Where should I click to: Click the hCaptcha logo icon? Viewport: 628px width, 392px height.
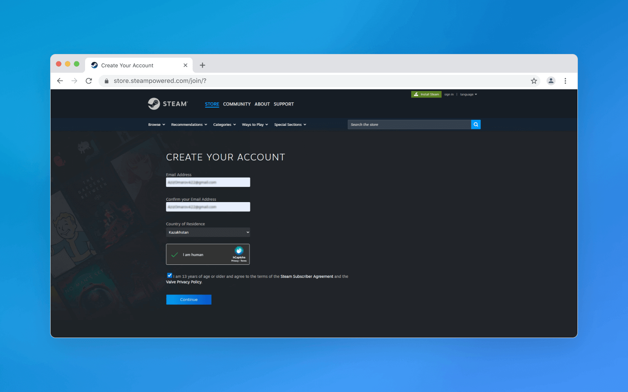pos(239,251)
